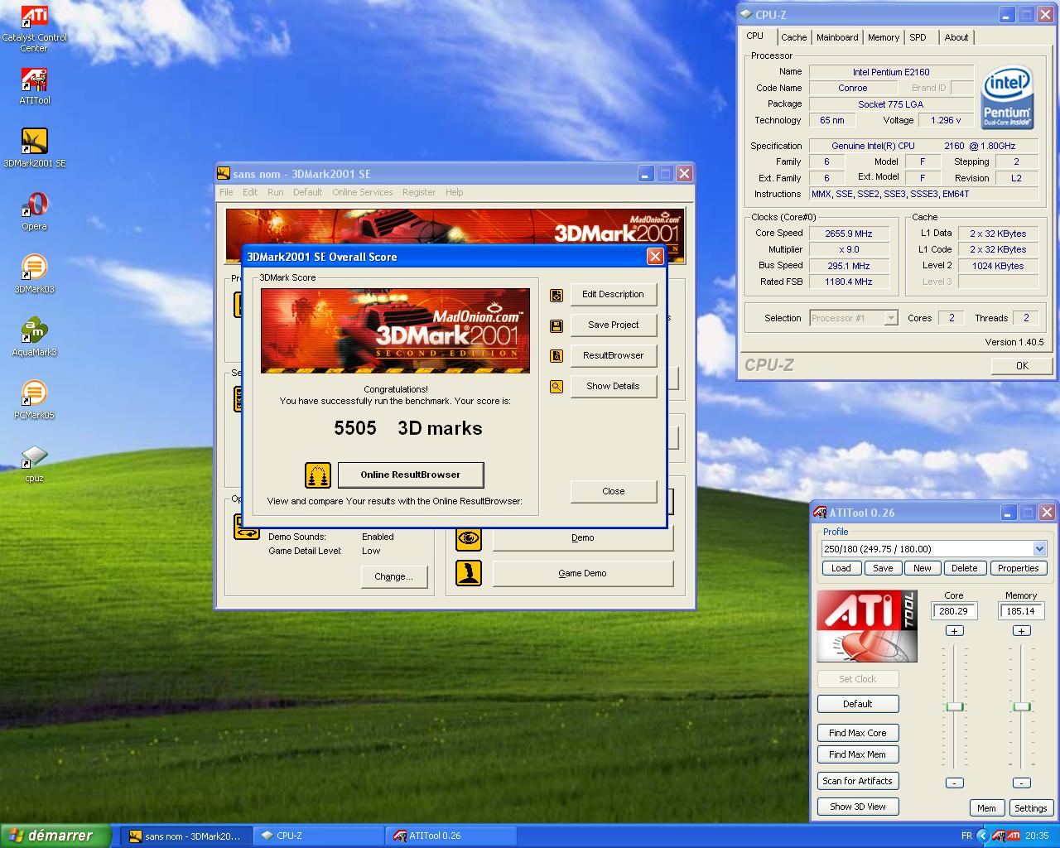Switch to the Mainboard tab in CPU-Z
Screen dimensions: 1060x848
[837, 37]
